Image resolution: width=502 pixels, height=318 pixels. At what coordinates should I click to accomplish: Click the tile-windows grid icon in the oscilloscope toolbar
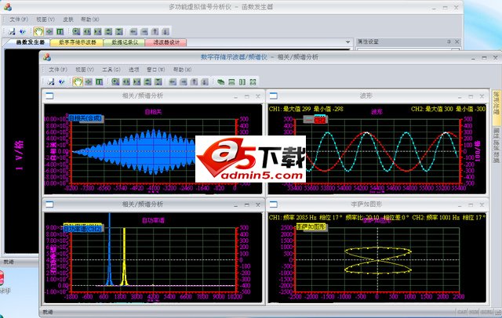252,81
